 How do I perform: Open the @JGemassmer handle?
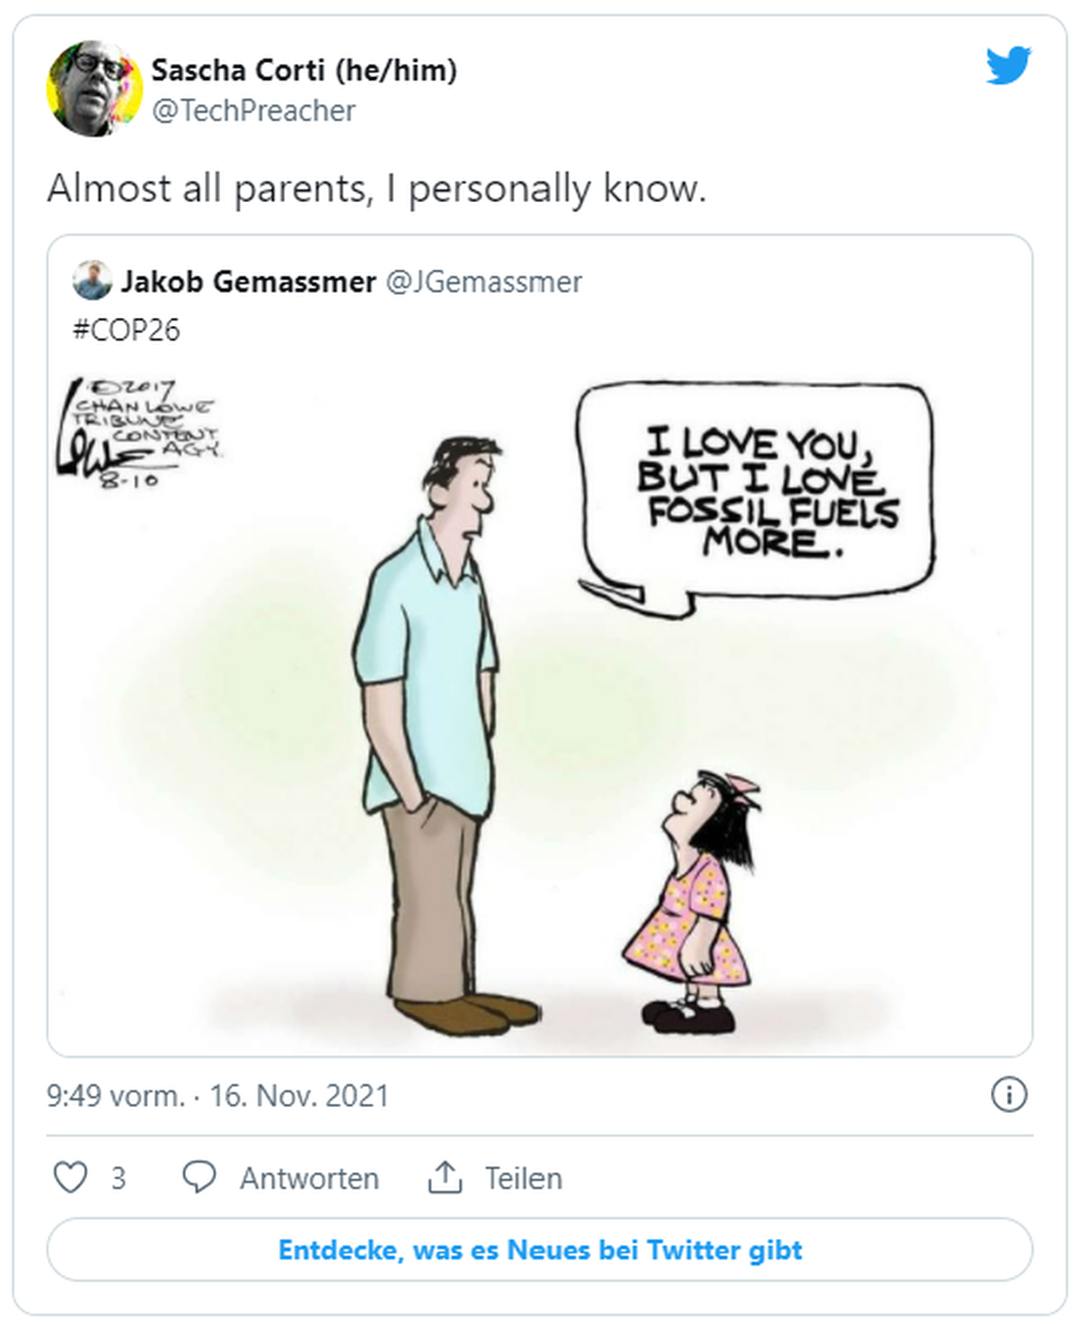coord(484,281)
